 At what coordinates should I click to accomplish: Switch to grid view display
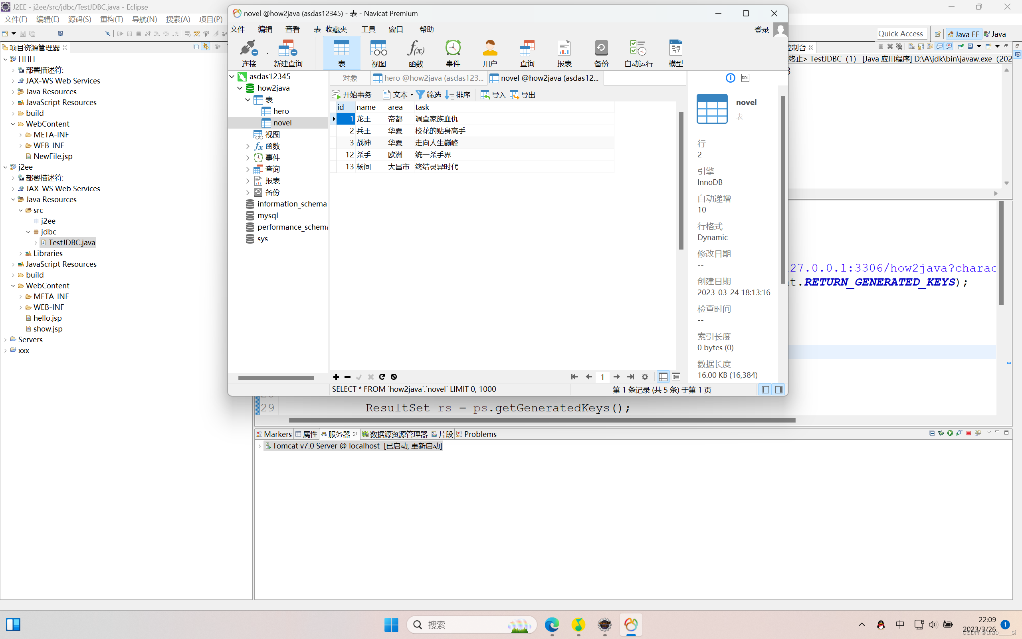pyautogui.click(x=663, y=377)
